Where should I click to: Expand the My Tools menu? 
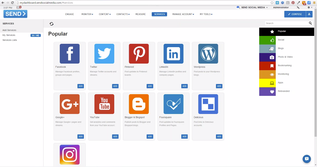206,14
